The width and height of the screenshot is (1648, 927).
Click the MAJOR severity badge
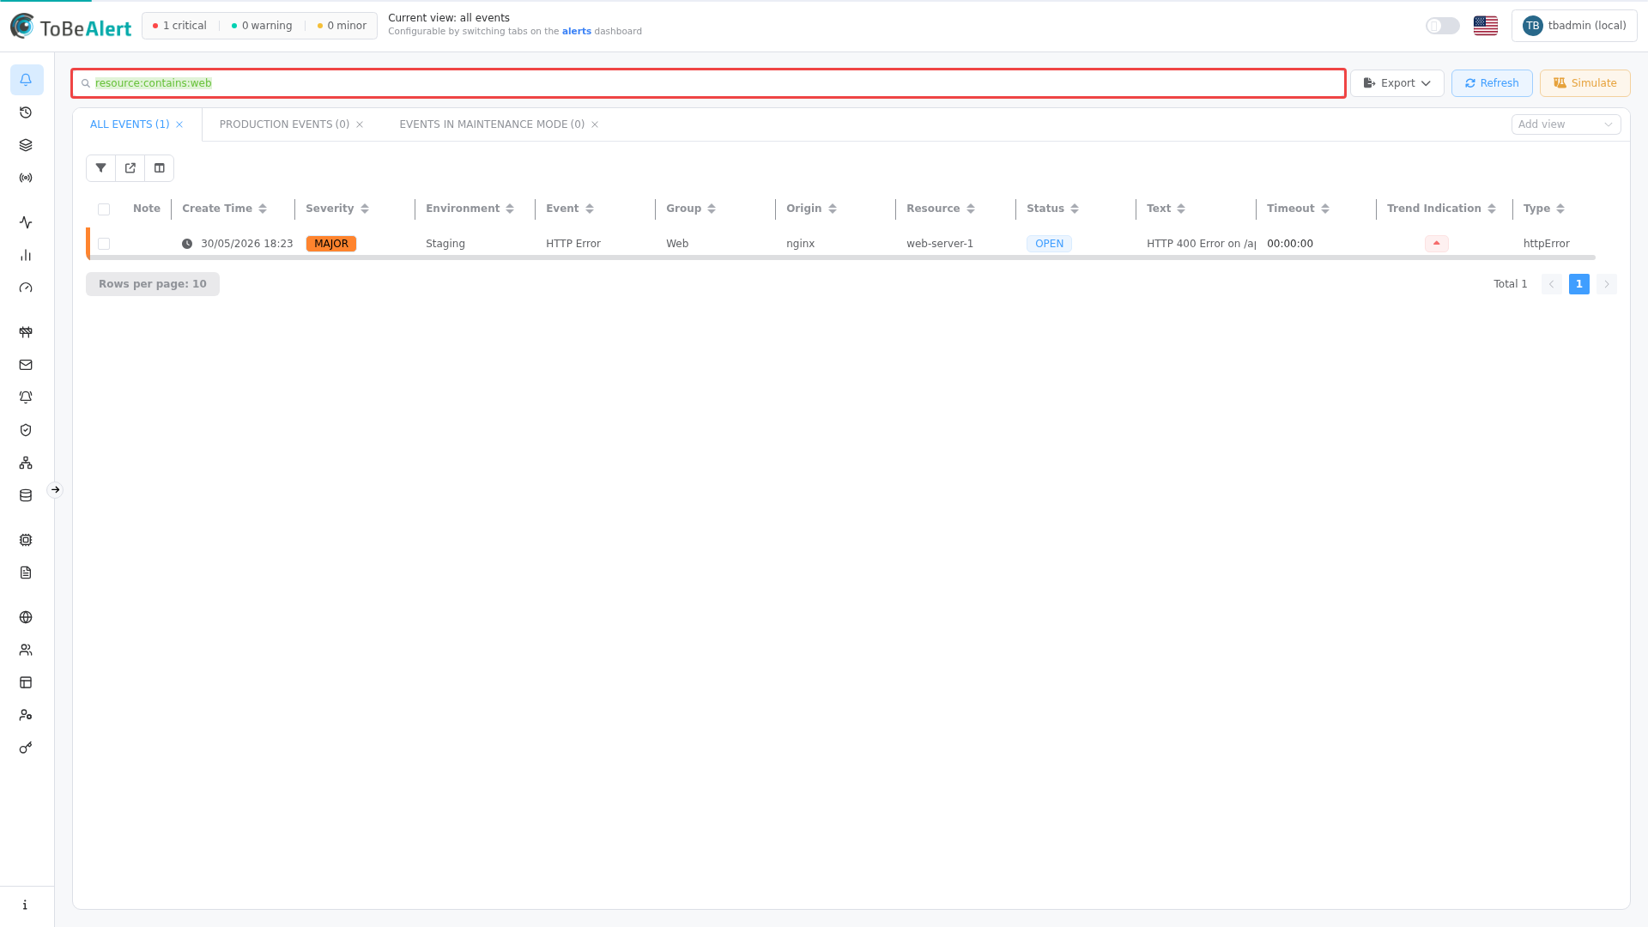[331, 244]
